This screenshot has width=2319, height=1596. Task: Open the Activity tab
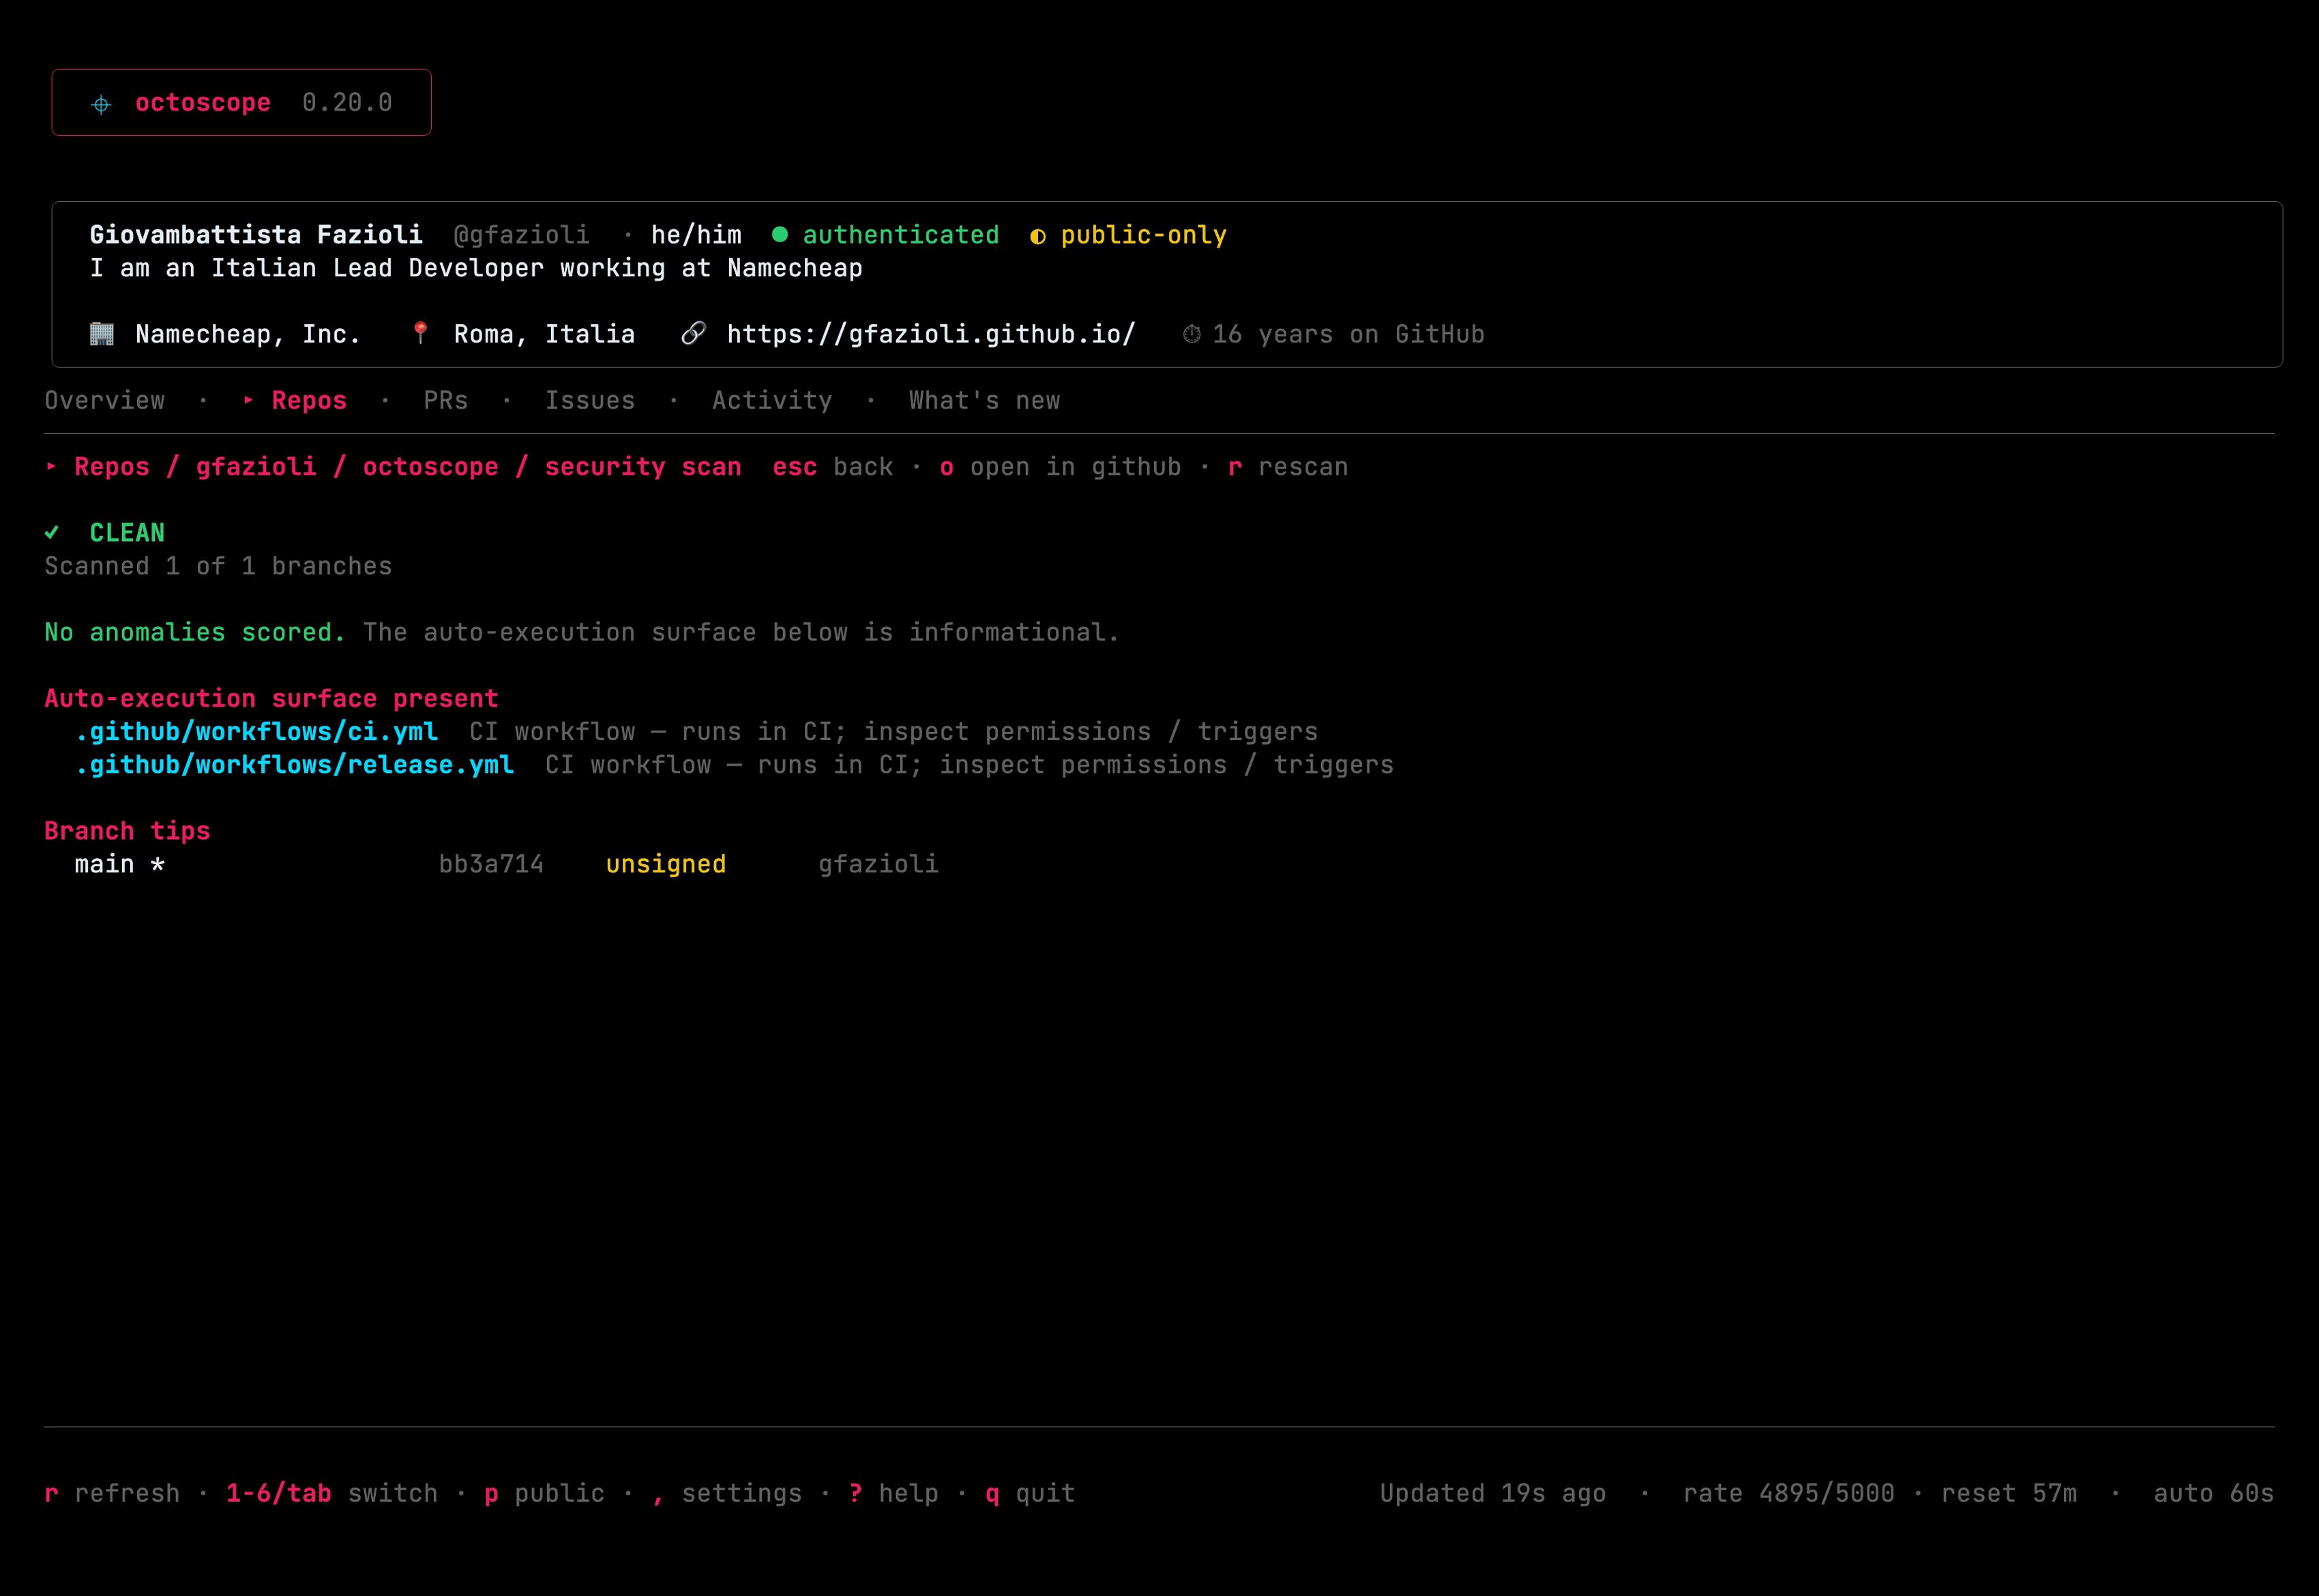[x=772, y=401]
